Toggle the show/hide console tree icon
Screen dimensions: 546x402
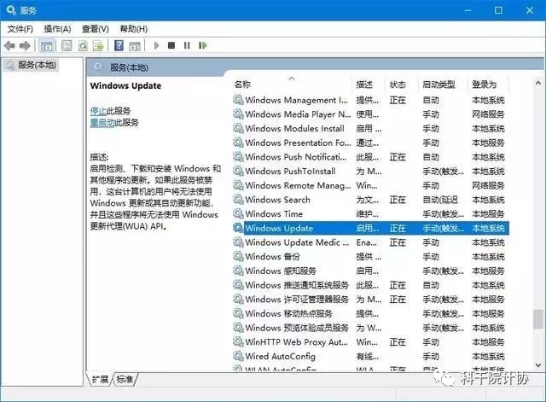[x=46, y=45]
